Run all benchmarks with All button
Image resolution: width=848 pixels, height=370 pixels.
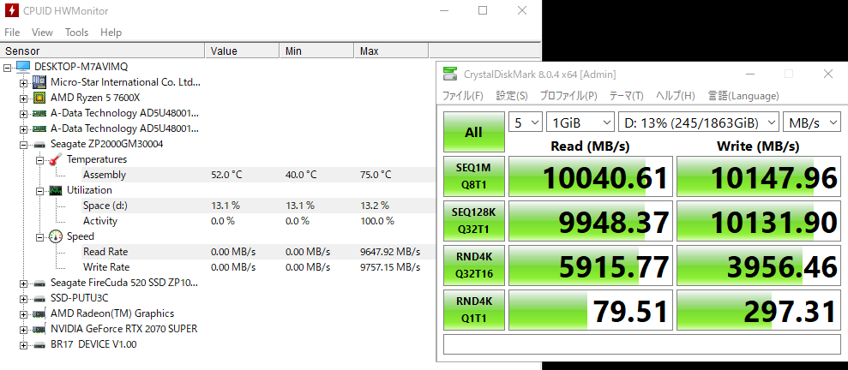474,133
